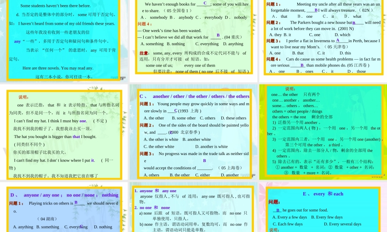The image size is (387, 232).
Task: Click the option 'D. those'
Action: (x=357, y=72)
